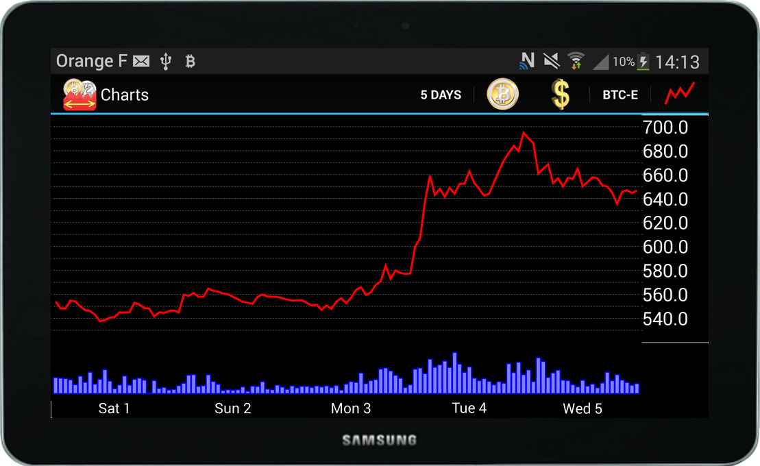Open the BTC-E exchange selector
This screenshot has width=760, height=466.
pos(620,95)
